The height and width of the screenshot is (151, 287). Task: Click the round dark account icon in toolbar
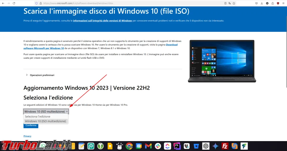click(x=267, y=3)
